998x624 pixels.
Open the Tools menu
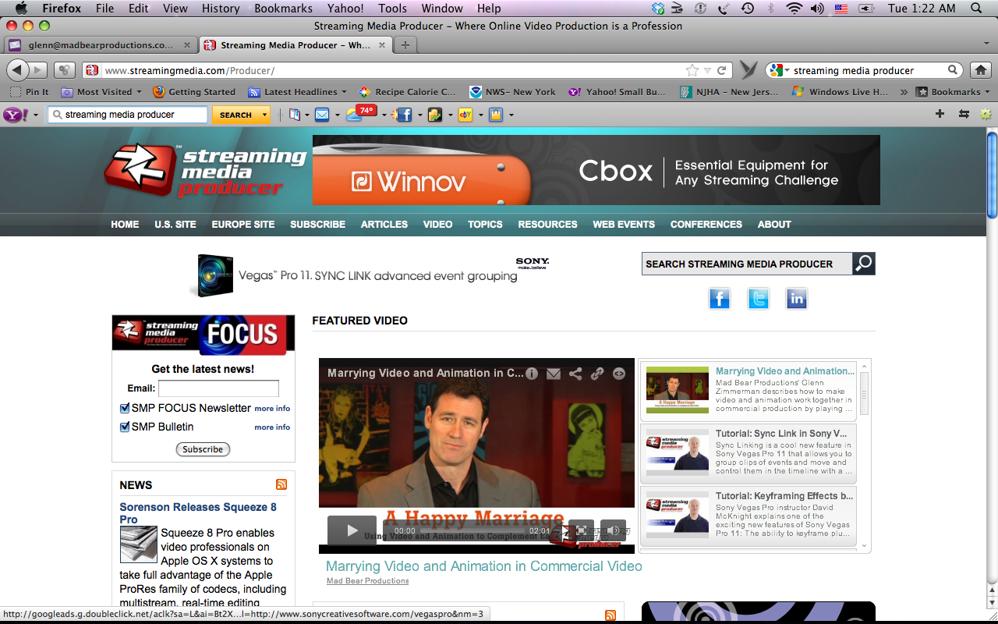tap(392, 9)
